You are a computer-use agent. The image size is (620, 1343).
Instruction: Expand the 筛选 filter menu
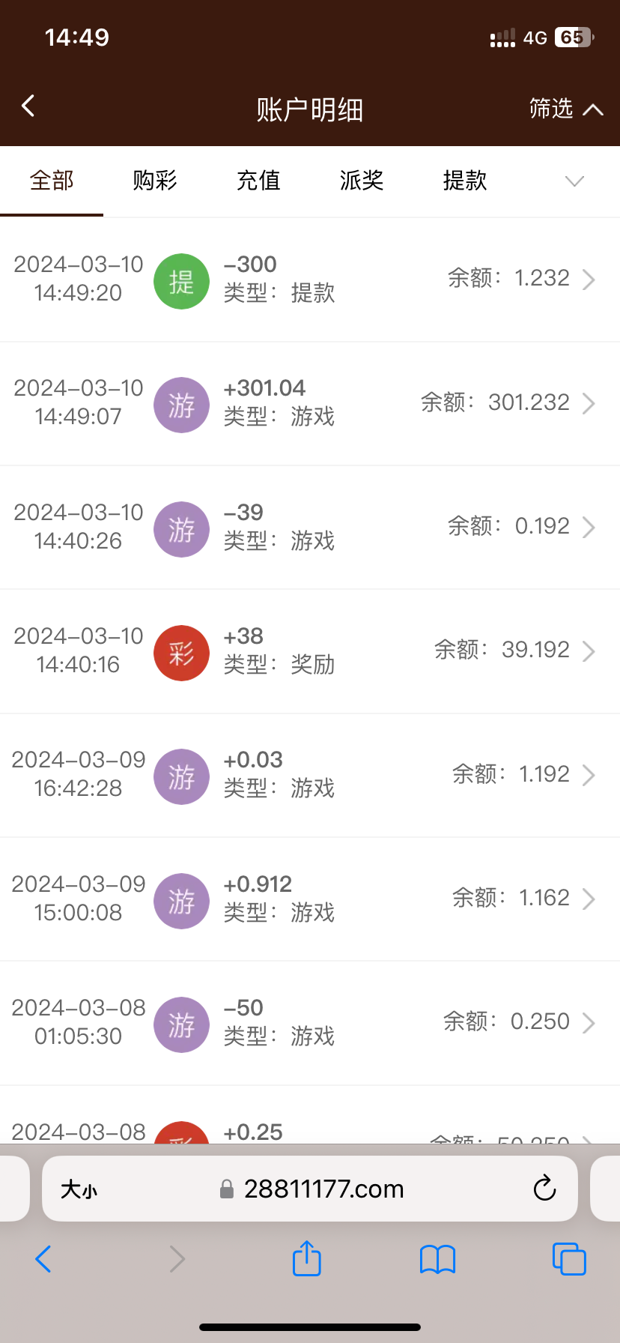tap(565, 109)
